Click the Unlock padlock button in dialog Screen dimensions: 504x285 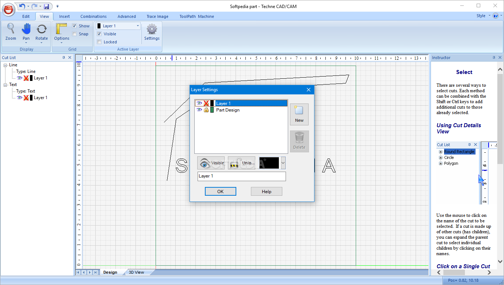[x=241, y=163]
